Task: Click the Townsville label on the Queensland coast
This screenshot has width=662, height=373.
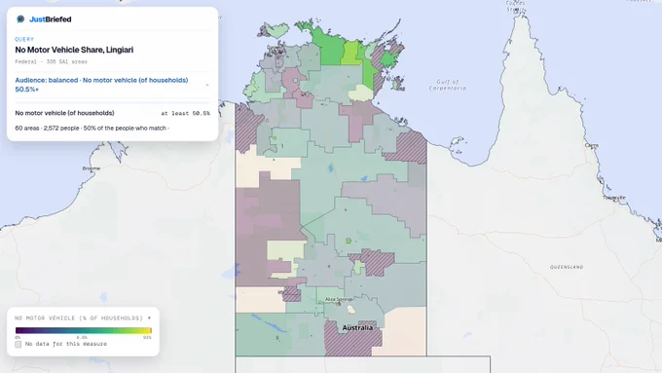Action: [614, 198]
